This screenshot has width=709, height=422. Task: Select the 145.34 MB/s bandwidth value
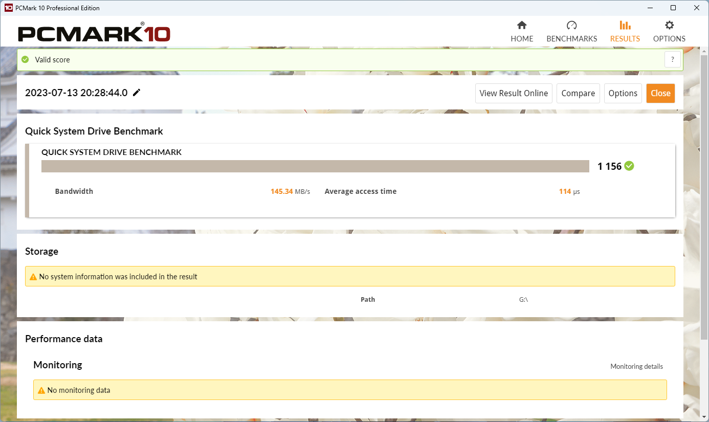290,191
